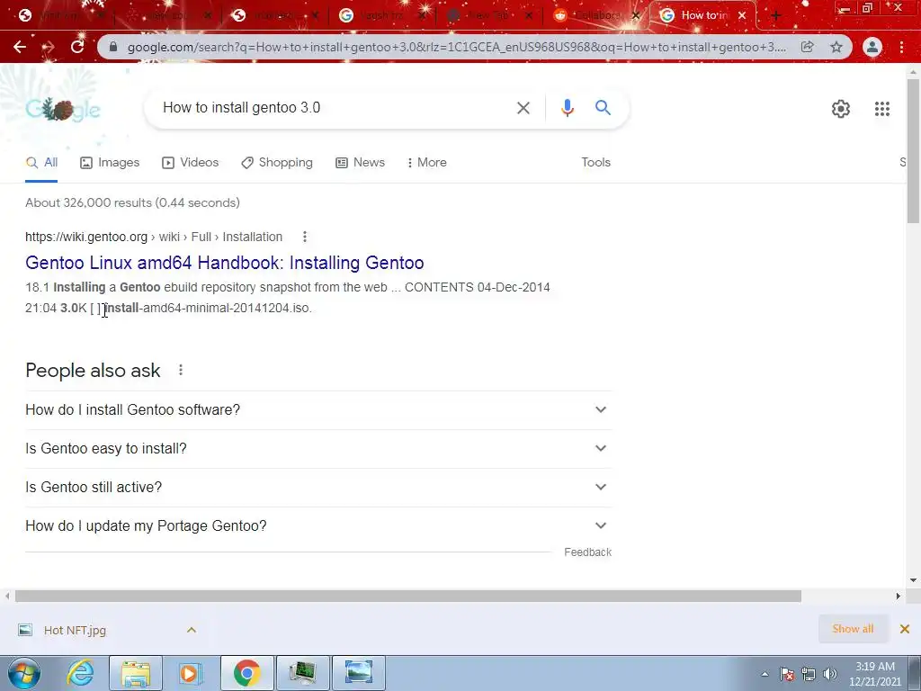Open search Tools
The width and height of the screenshot is (921, 691).
pos(595,162)
